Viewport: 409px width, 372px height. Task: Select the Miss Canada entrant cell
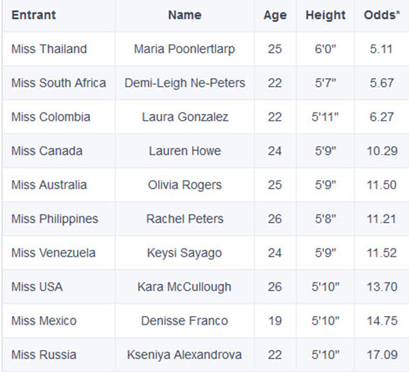tap(46, 151)
